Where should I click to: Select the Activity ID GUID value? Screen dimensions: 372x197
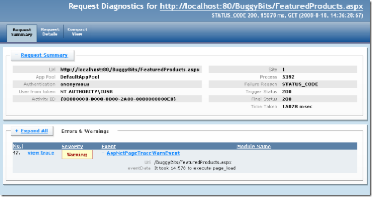coord(118,99)
